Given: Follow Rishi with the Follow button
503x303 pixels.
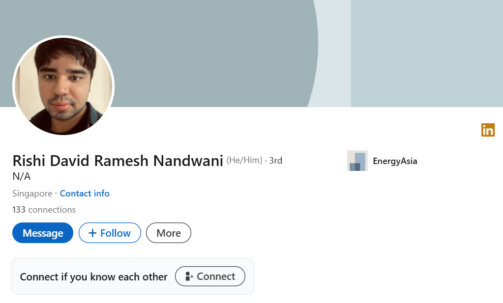Looking at the screenshot, I should [x=110, y=233].
